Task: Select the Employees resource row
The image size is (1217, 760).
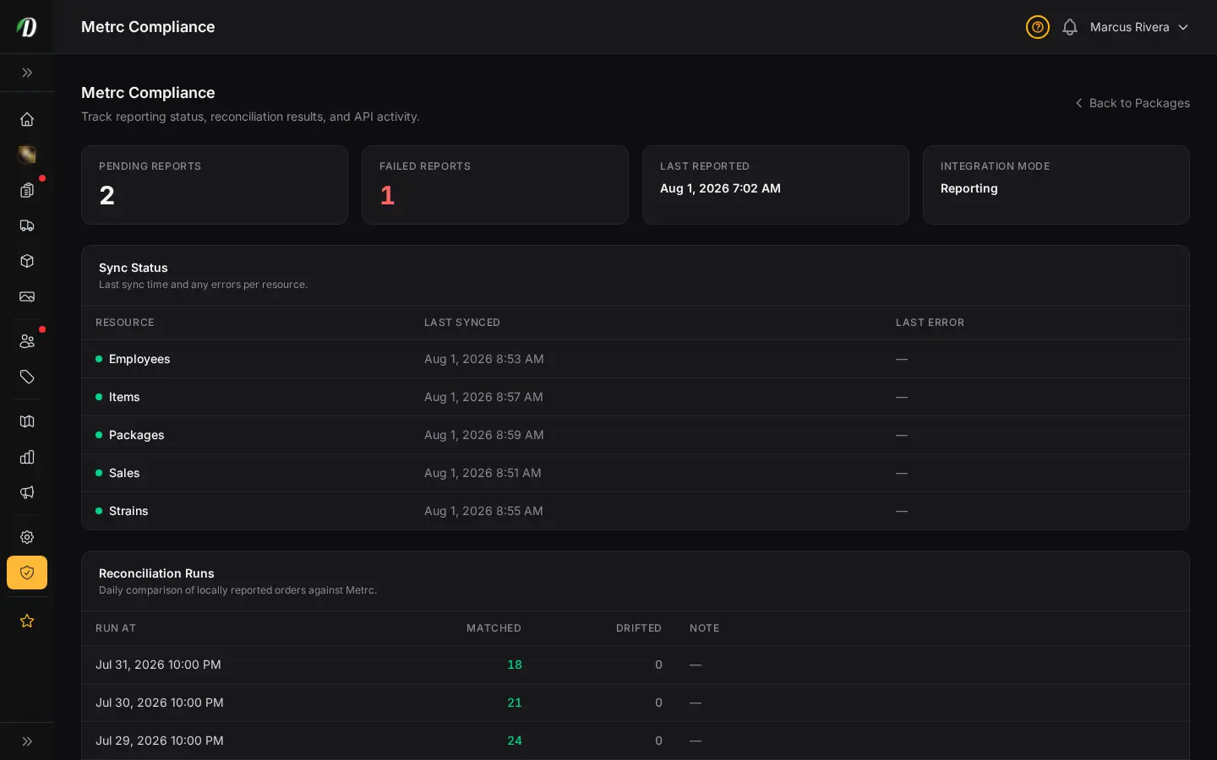Action: tap(636, 359)
